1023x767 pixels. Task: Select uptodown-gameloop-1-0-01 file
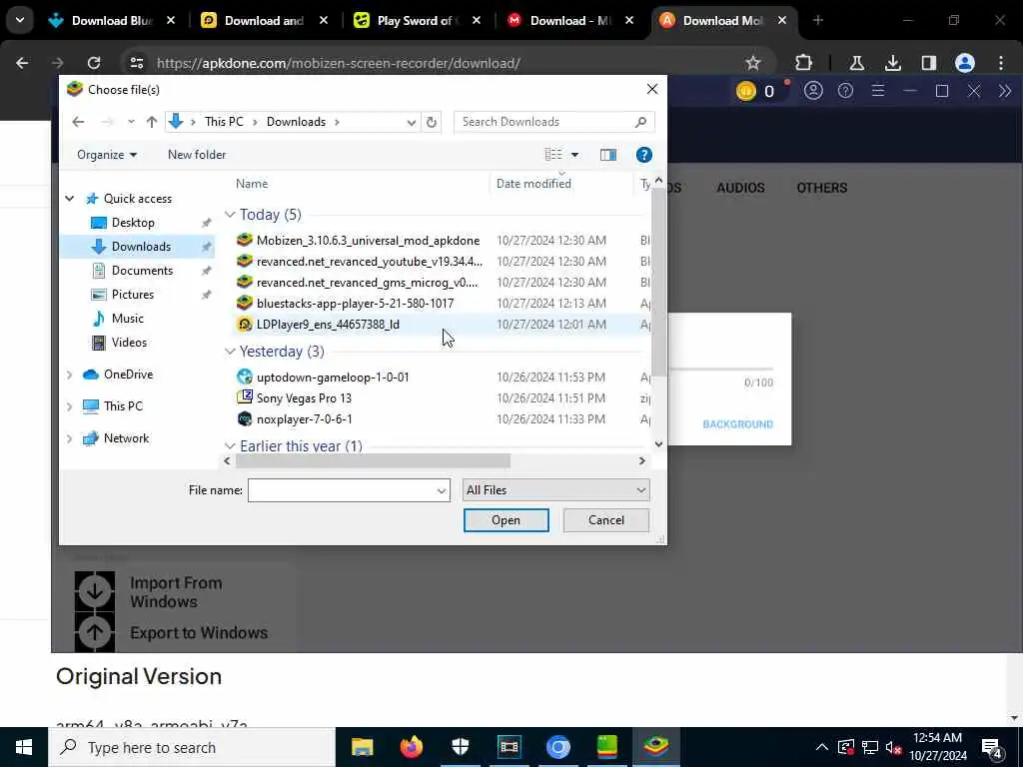[333, 377]
